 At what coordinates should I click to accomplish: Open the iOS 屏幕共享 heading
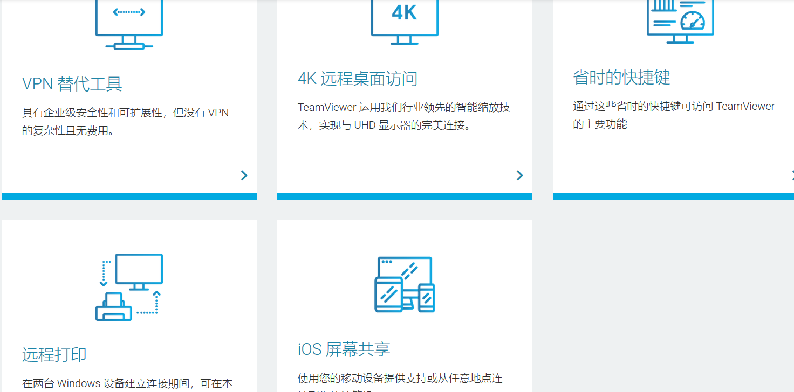click(x=344, y=349)
